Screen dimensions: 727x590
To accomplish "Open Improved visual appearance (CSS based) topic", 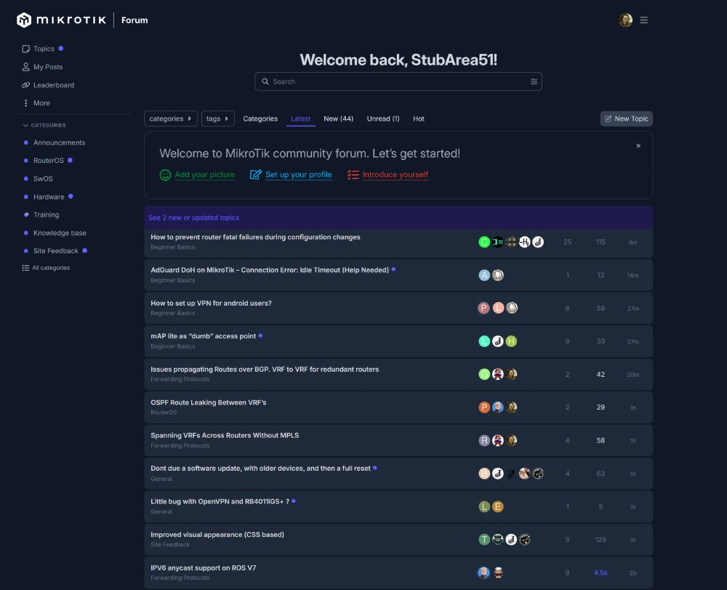I will [217, 534].
